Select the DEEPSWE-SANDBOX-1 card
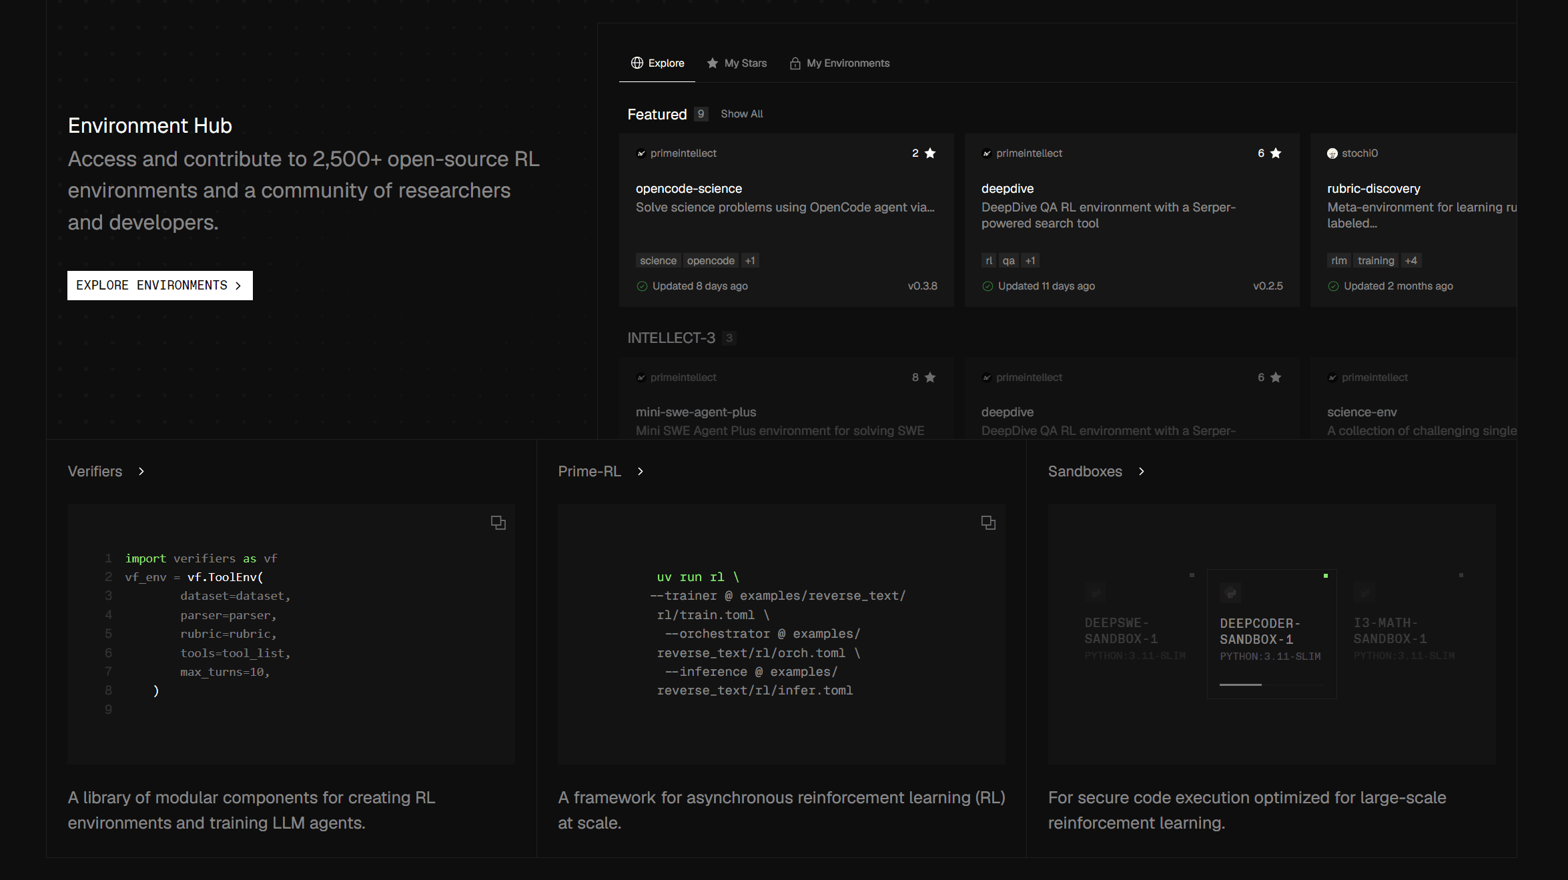Viewport: 1568px width, 880px height. coord(1136,634)
